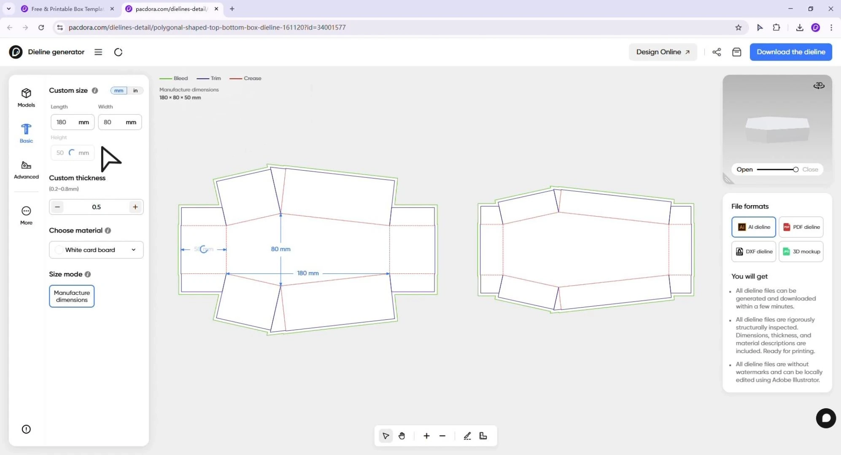Switch units to mm
The image size is (841, 455).
119,91
